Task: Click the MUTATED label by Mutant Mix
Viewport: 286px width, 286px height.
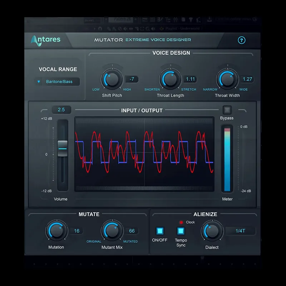Action: click(x=130, y=242)
